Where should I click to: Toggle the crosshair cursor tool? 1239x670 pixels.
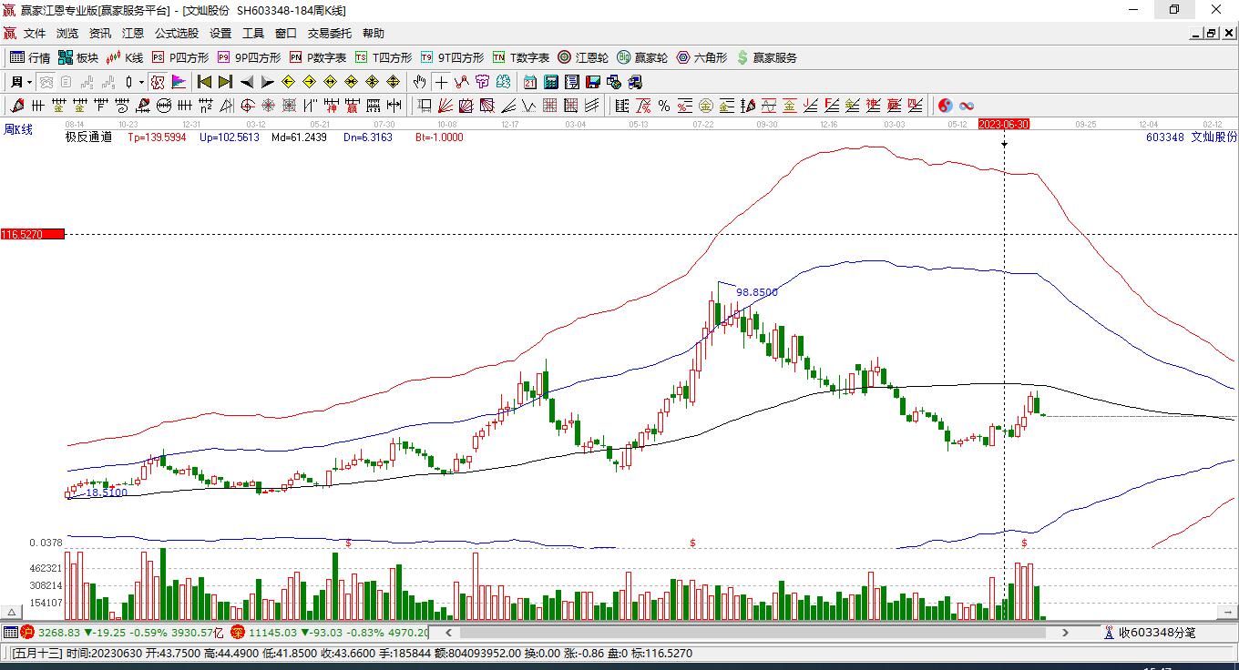[441, 82]
